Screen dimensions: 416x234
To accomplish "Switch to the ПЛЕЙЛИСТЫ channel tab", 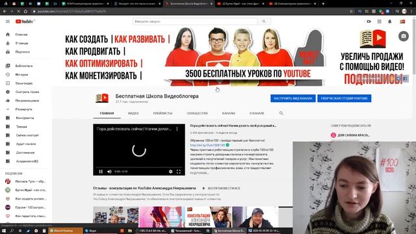I will (162, 113).
